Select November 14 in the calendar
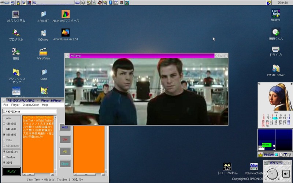The height and width of the screenshot is (183, 293). [289, 118]
